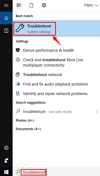Filter results by Web globe icon
This screenshot has height=176, width=100.
pos(44,5)
